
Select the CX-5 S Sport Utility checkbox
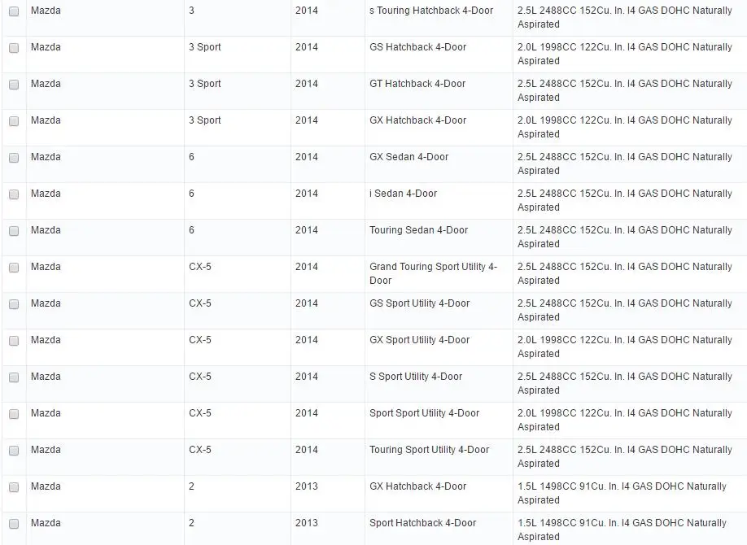tap(14, 377)
